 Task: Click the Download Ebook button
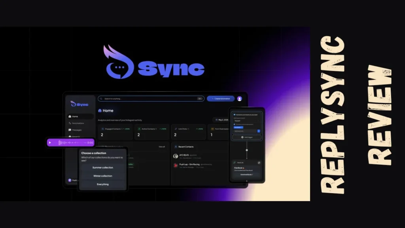point(246,175)
